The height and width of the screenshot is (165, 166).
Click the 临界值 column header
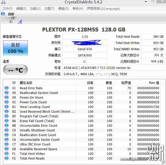pos(123,83)
